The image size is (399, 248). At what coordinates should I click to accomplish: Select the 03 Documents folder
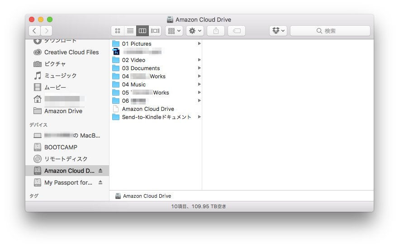156,68
